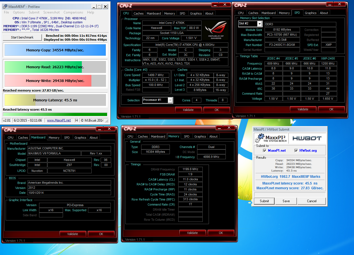Open the Options menu in MaxxMEM
The width and height of the screenshot is (354, 255).
click(x=19, y=12)
